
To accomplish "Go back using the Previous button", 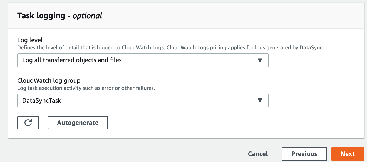I will (304, 154).
